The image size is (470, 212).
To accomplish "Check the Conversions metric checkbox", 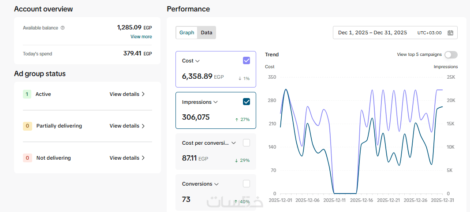I will [246, 183].
